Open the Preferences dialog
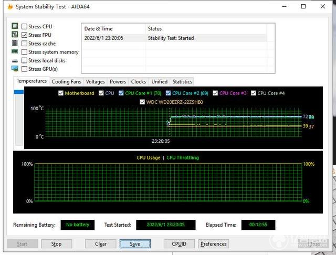 pos(214,244)
